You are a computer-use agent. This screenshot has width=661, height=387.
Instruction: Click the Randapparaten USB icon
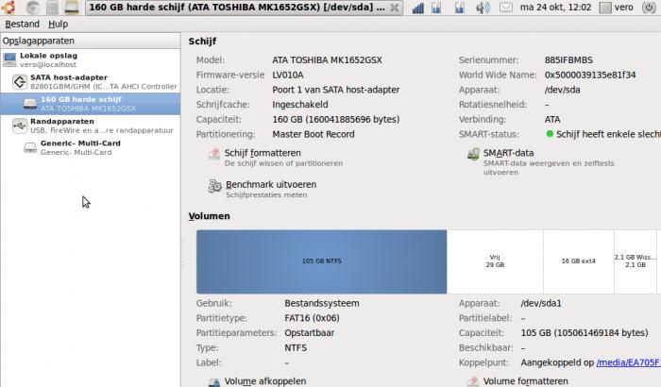[20, 126]
